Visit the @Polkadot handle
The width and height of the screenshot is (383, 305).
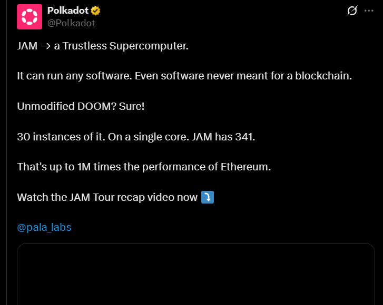71,23
